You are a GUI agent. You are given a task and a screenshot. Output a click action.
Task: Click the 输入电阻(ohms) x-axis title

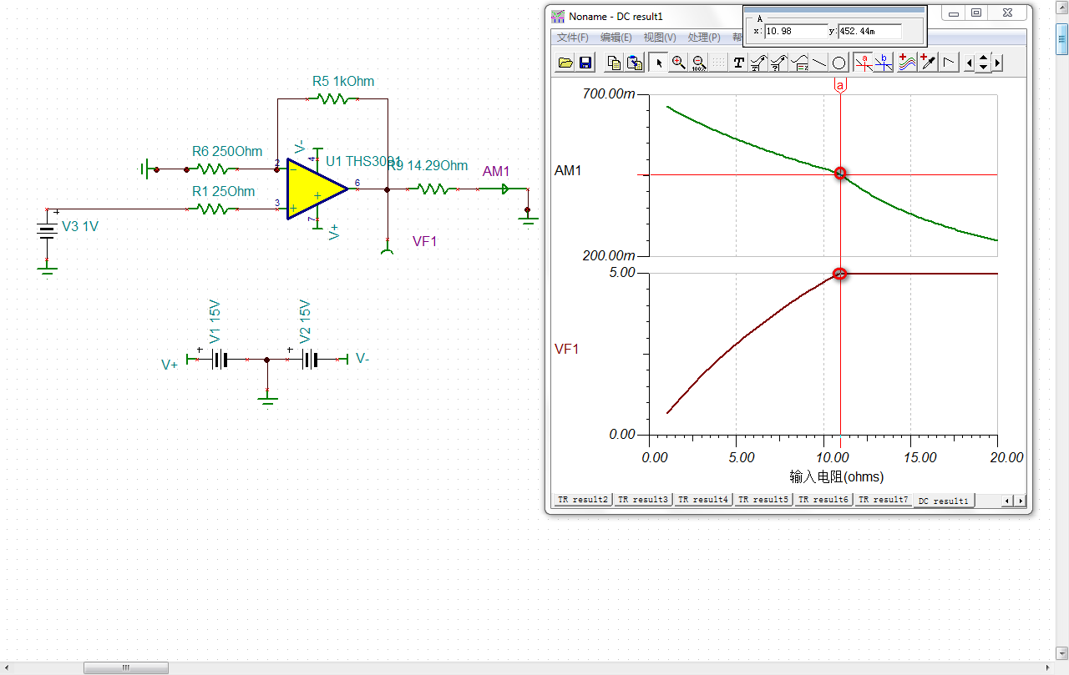836,477
